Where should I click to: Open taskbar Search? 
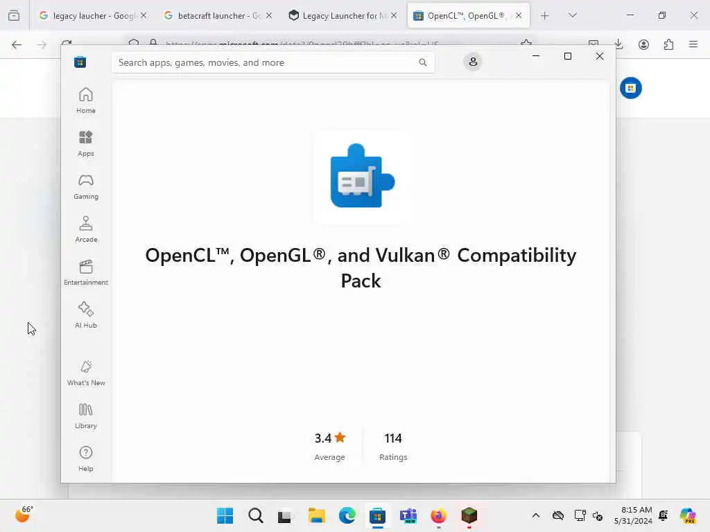(x=255, y=515)
